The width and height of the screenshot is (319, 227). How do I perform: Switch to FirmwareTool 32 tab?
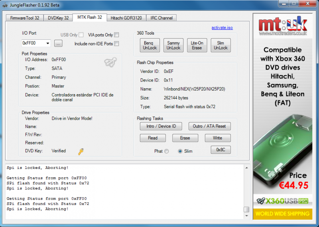coord(25,18)
